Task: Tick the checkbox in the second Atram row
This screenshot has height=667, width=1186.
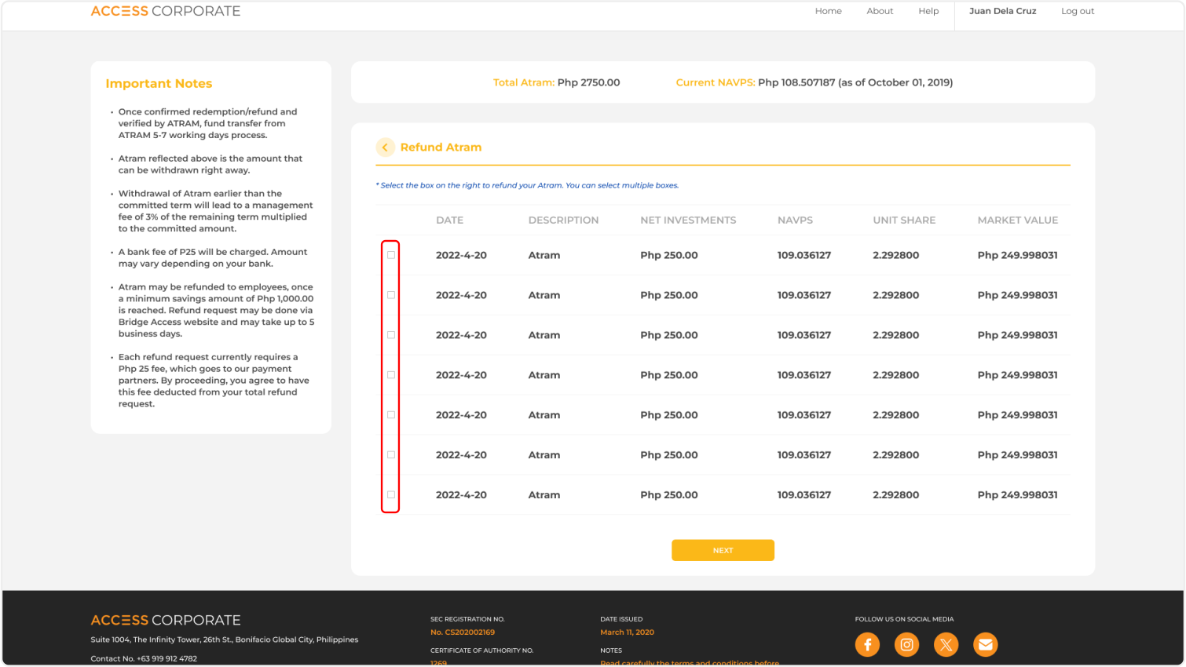Action: click(x=391, y=295)
